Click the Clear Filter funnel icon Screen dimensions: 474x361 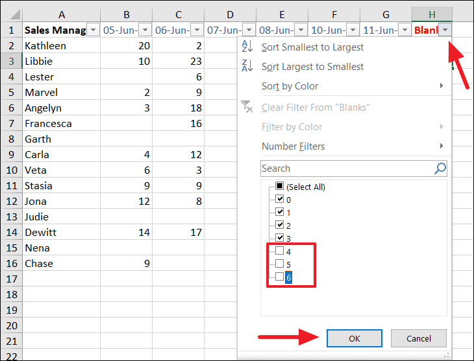coord(247,106)
